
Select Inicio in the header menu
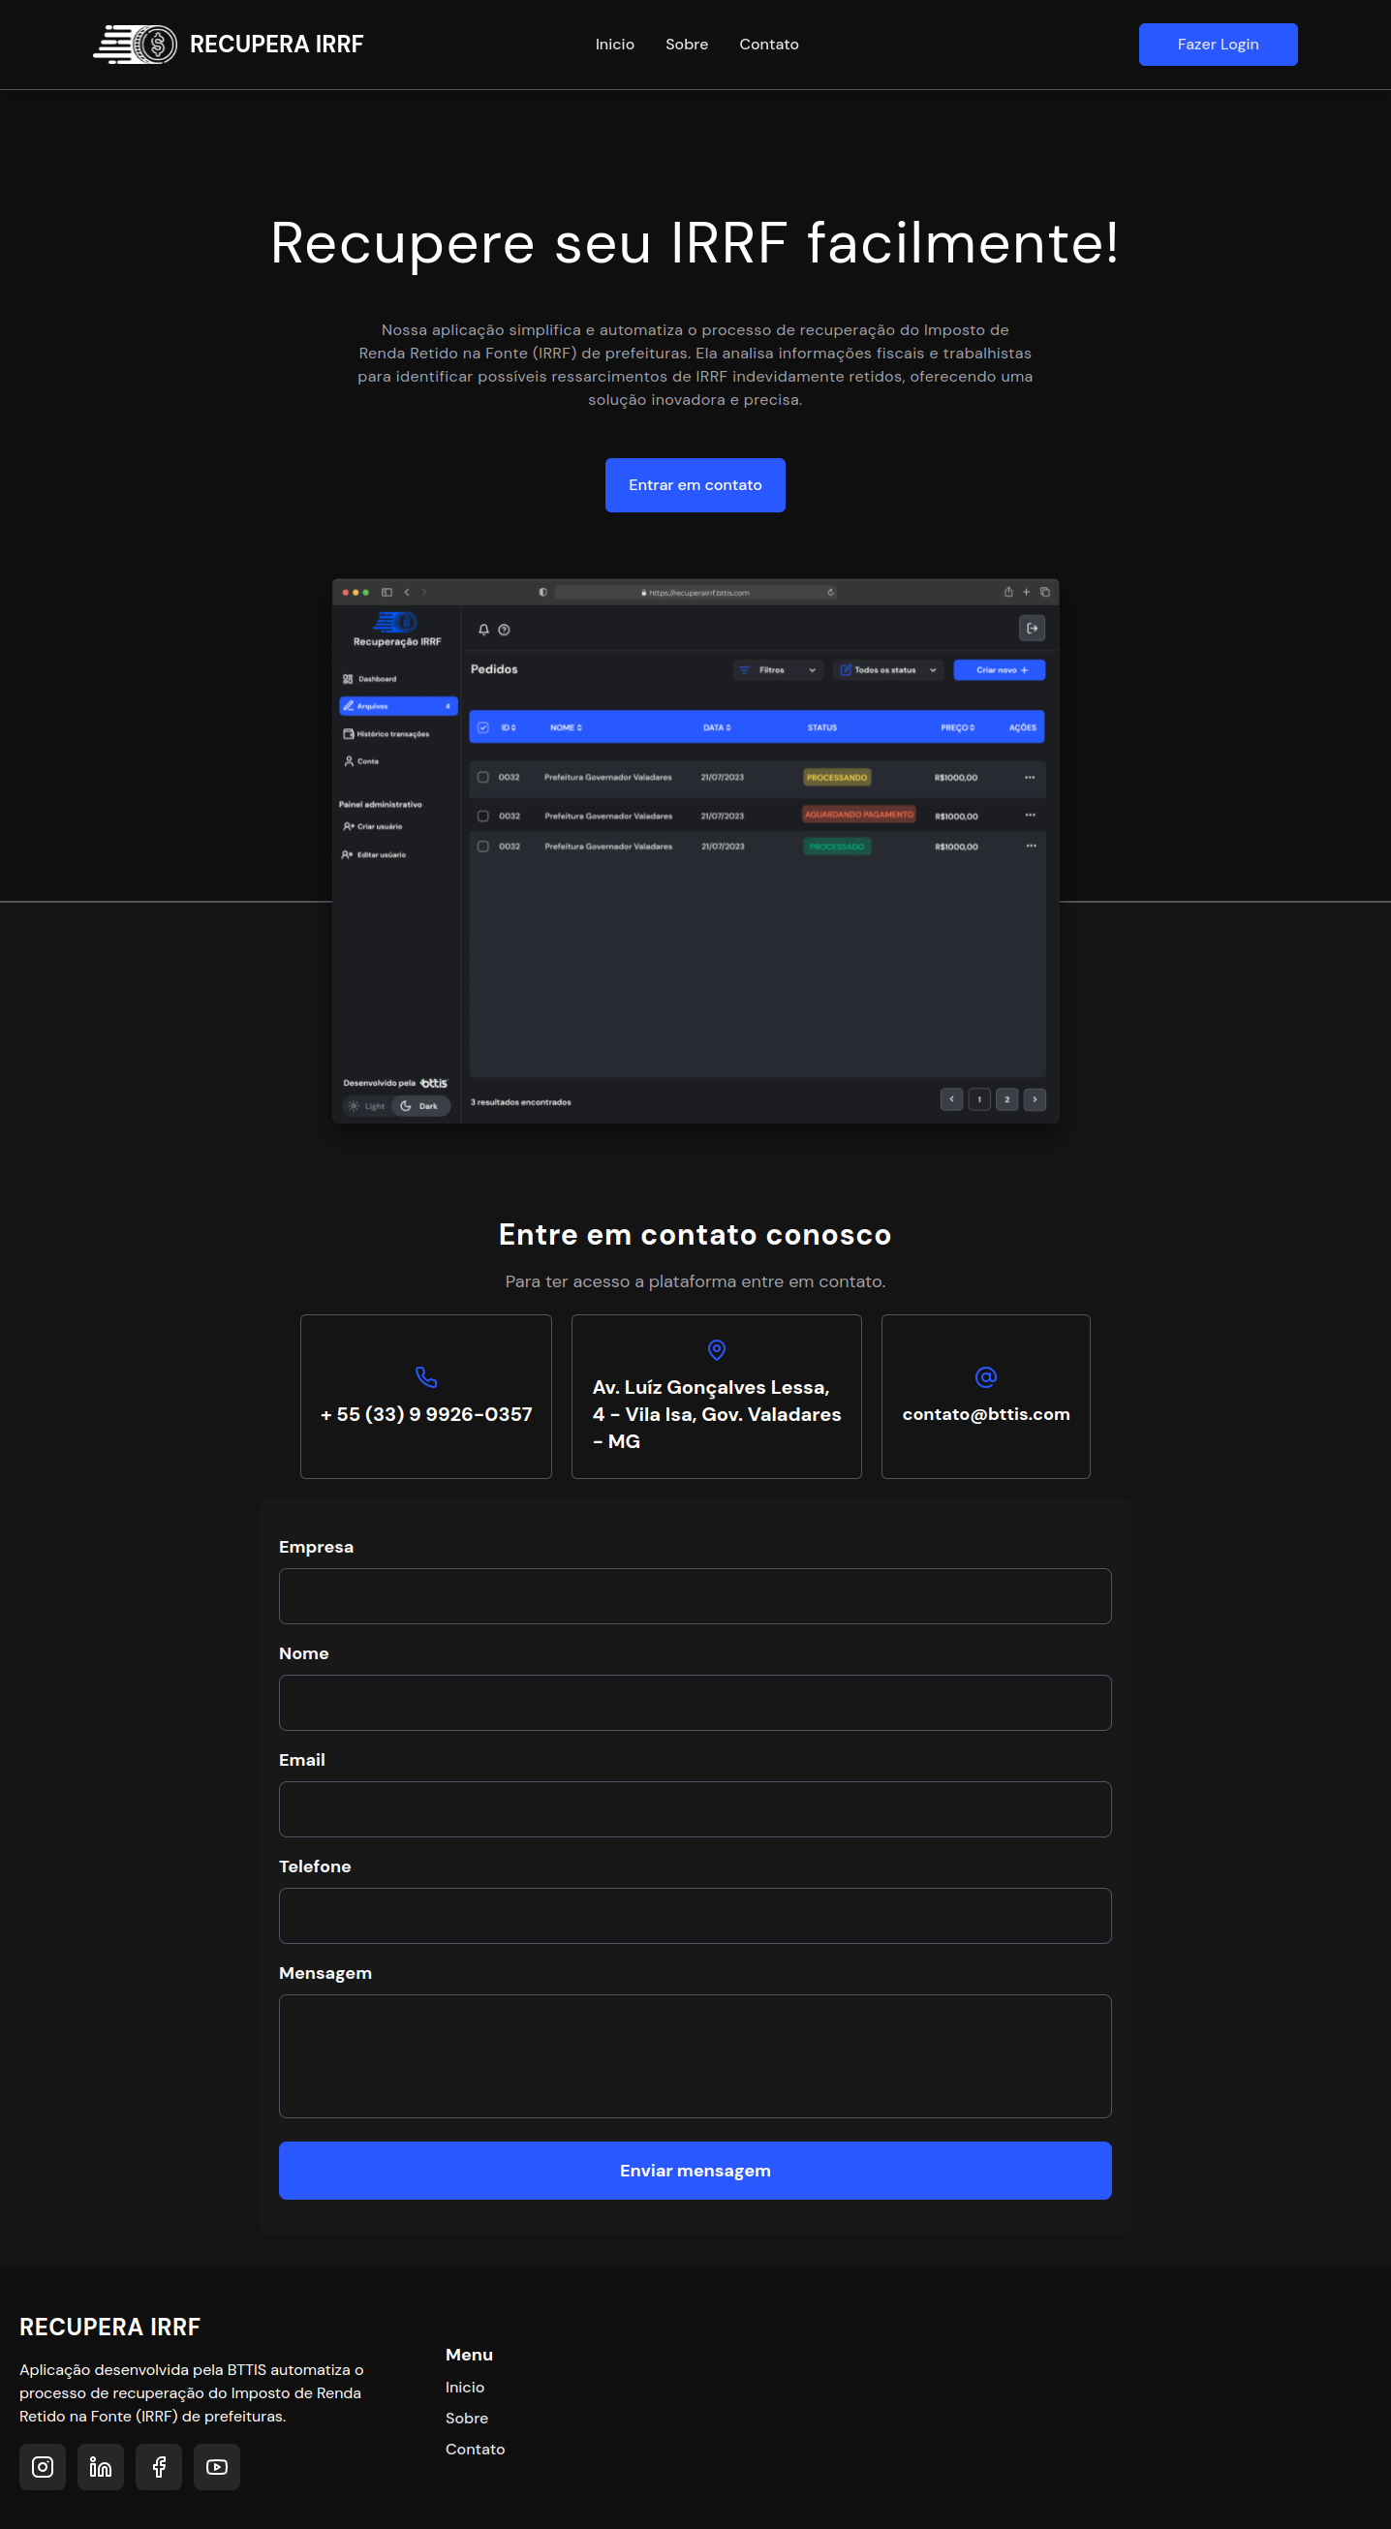coord(614,45)
